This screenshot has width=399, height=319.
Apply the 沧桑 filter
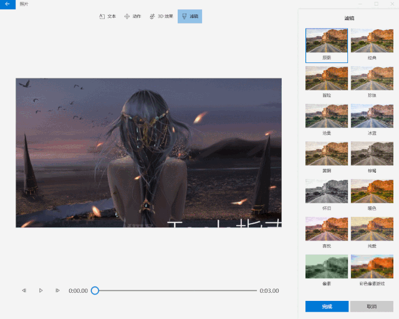(327, 120)
